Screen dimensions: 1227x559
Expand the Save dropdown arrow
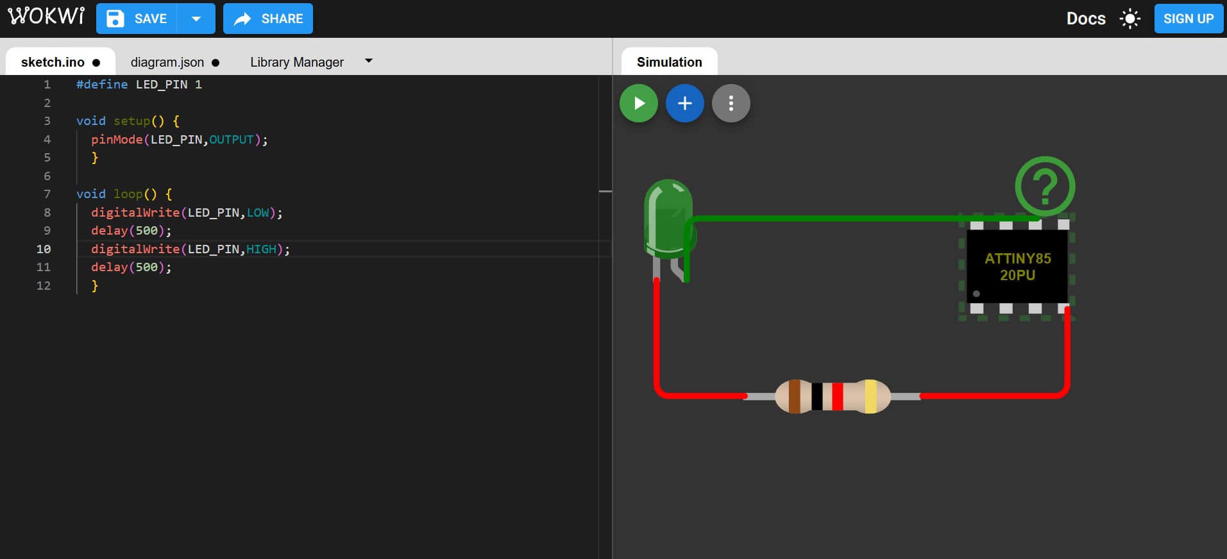196,19
